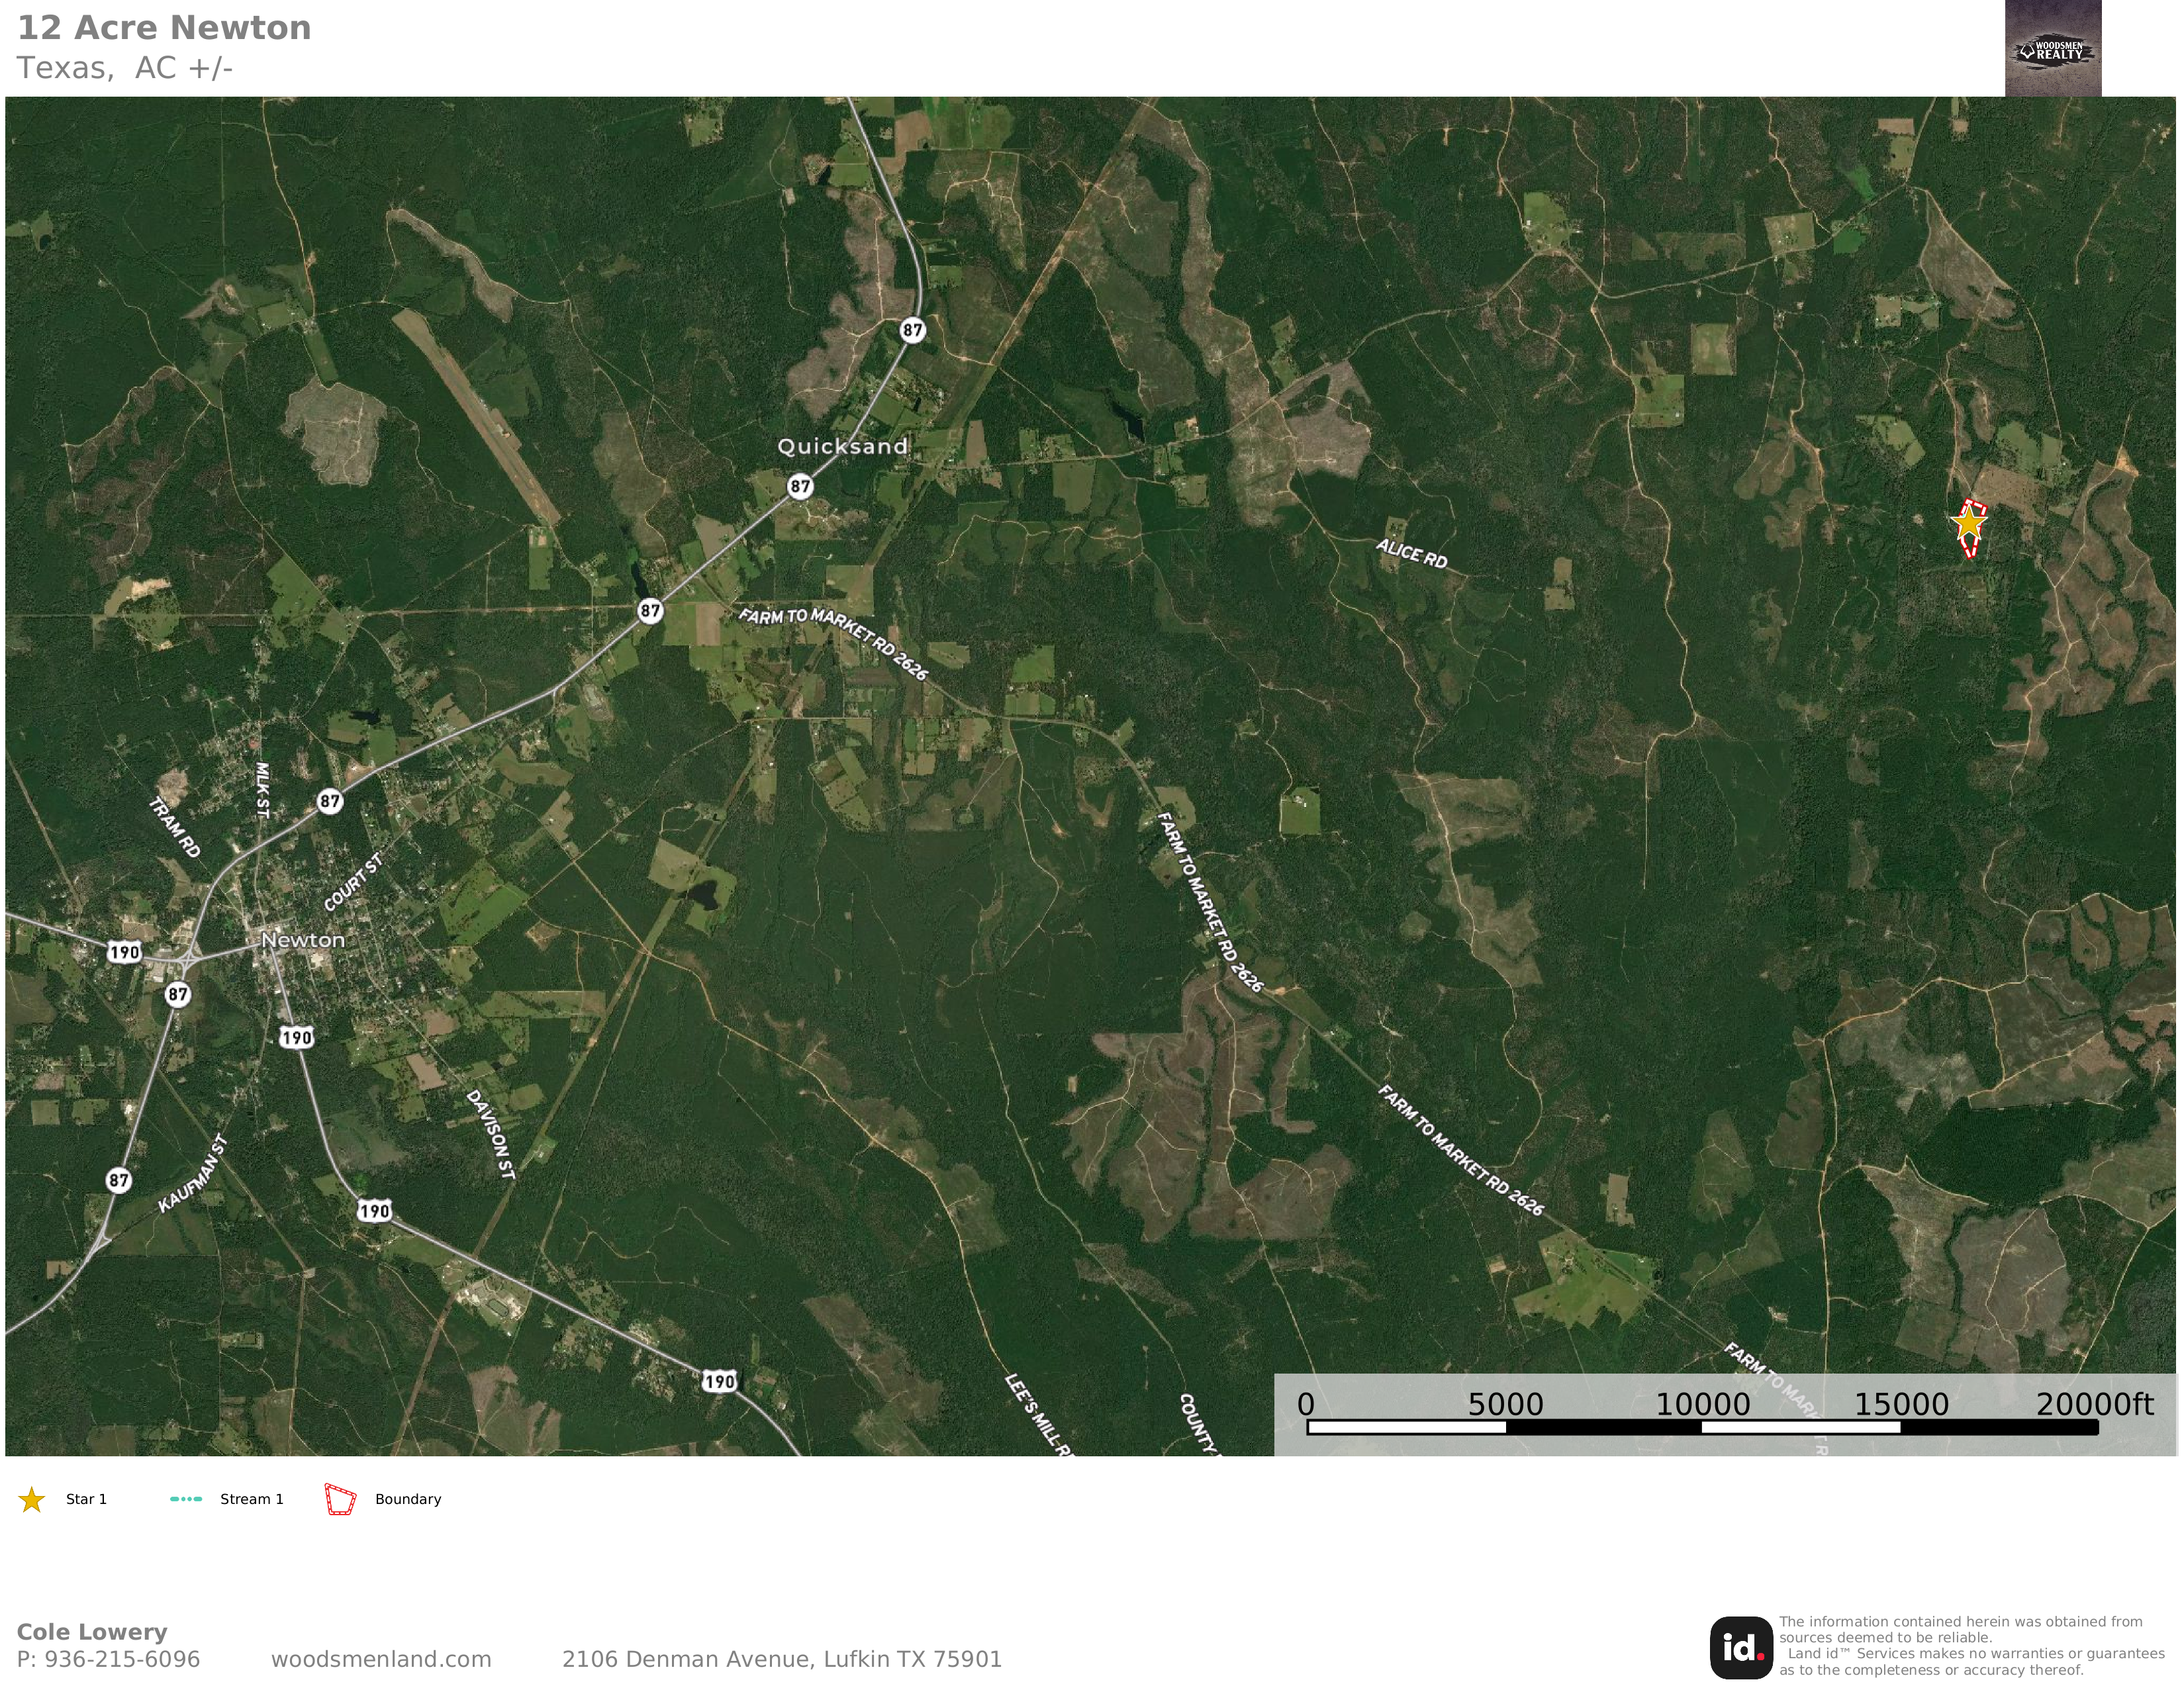Click the 87 shield at bottom left
This screenshot has height=1688, width=2184.
pyautogui.click(x=119, y=1180)
